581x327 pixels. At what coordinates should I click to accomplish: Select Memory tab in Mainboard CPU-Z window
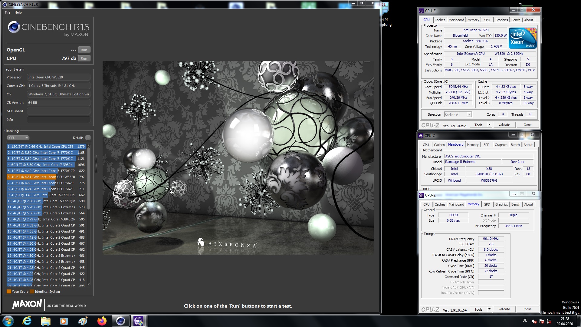(472, 145)
